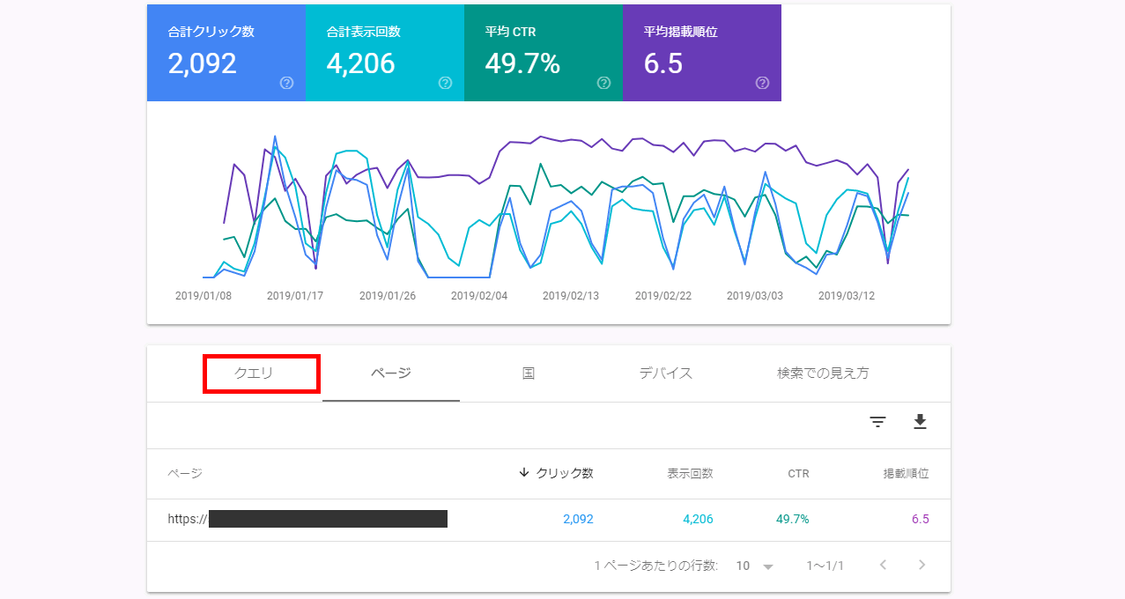Click help icon on 合計クリック数 card
The height and width of the screenshot is (599, 1125).
pos(286,83)
